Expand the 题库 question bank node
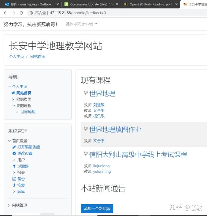Viewport: 207px width, 216px height. [x=14, y=191]
